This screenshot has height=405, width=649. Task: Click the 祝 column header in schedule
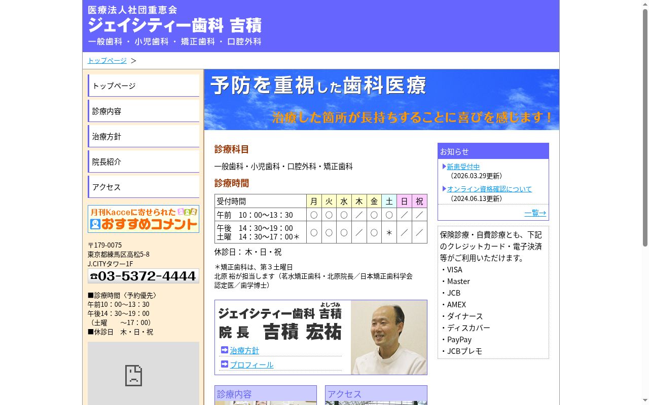click(419, 201)
